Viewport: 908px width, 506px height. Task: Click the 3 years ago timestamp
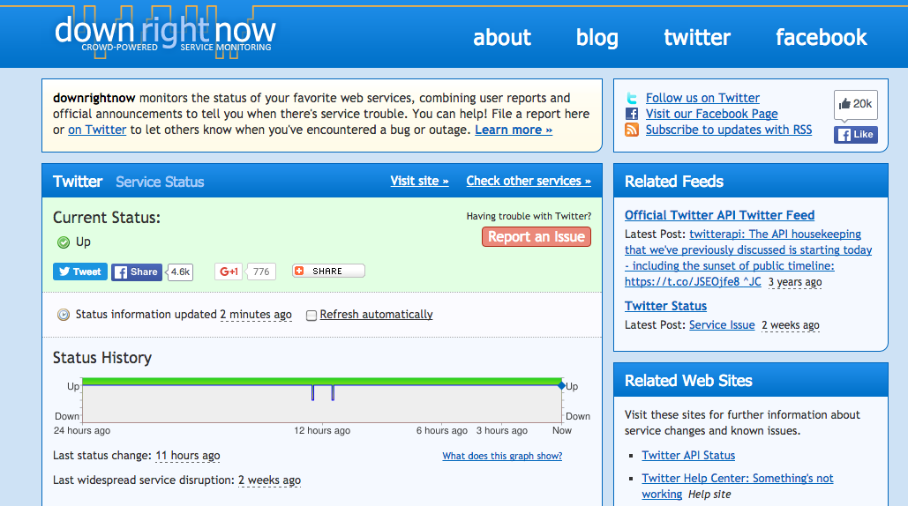pyautogui.click(x=794, y=282)
